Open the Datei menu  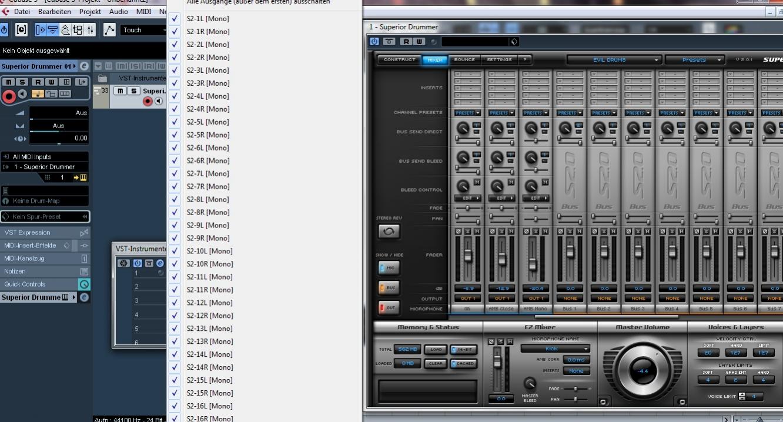[22, 12]
